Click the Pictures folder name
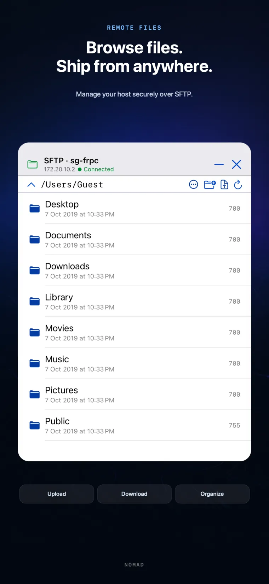 tap(62, 390)
